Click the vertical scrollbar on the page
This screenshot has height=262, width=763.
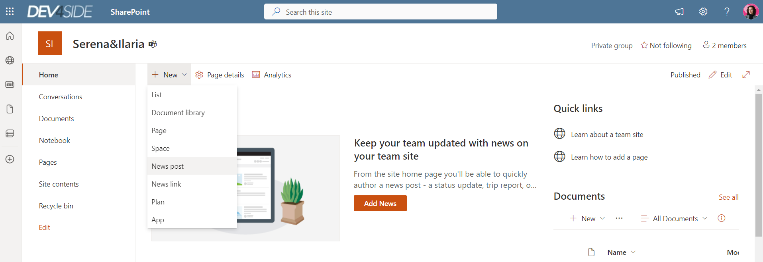point(759,167)
